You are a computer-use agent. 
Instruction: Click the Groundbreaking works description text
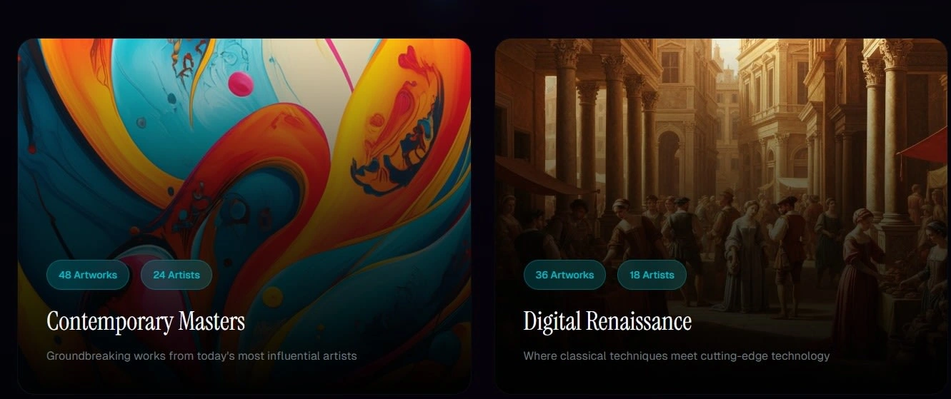click(x=201, y=355)
